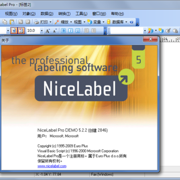
Task: Click the second alignment icon
Action: [93, 30]
